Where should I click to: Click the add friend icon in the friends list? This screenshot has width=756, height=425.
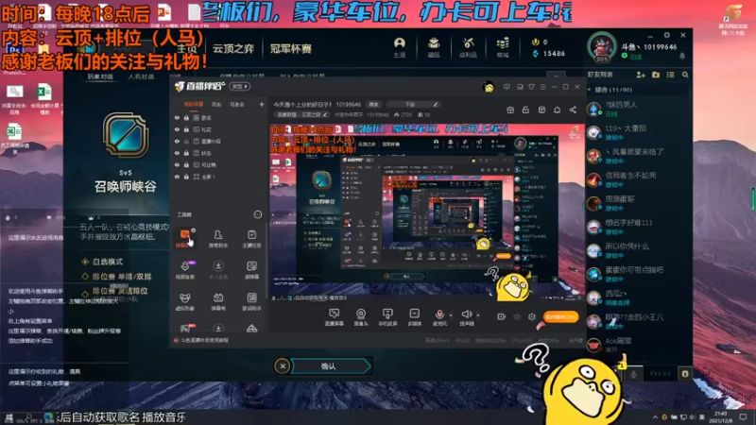point(641,75)
